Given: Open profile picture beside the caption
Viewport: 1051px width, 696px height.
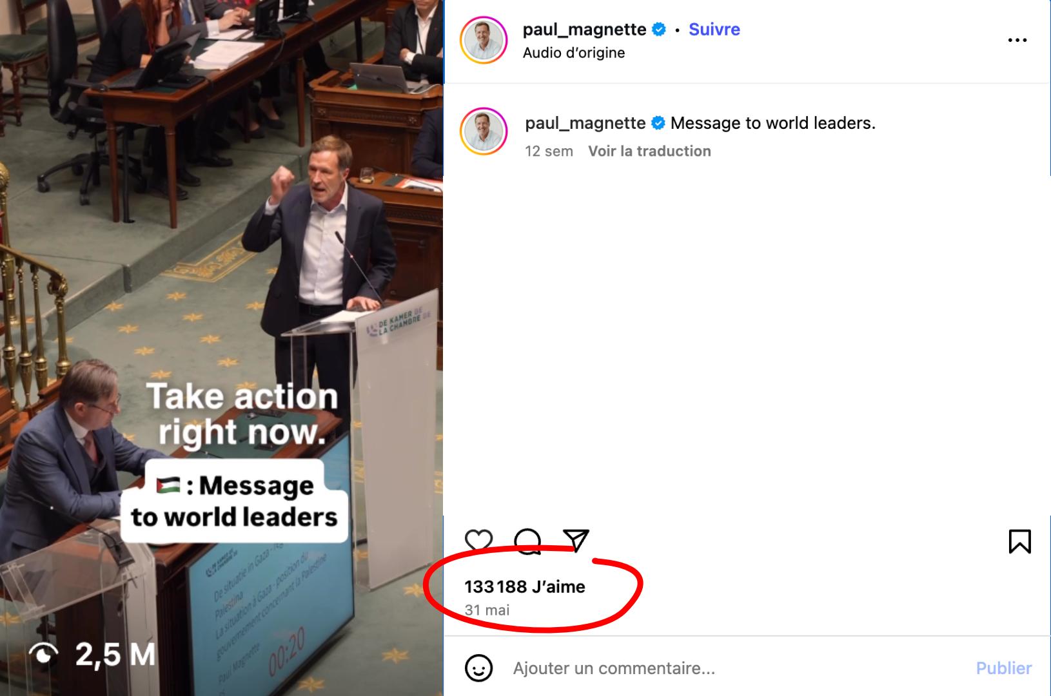Looking at the screenshot, I should click(484, 131).
